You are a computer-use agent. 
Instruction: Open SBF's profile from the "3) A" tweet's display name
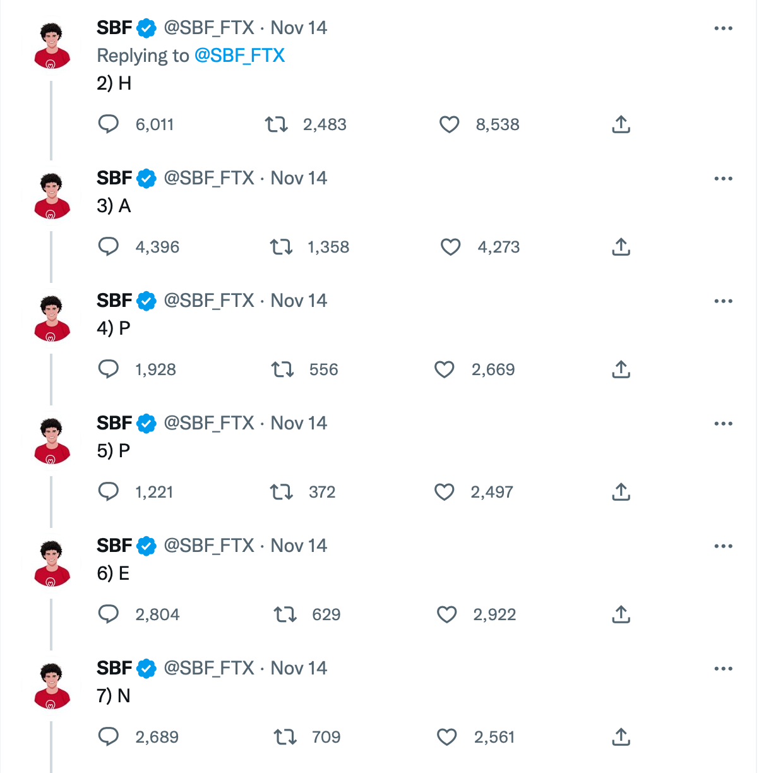click(114, 178)
